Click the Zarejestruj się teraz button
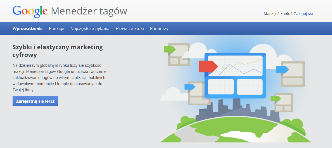Viewport: 332px width, 148px height. (x=35, y=101)
